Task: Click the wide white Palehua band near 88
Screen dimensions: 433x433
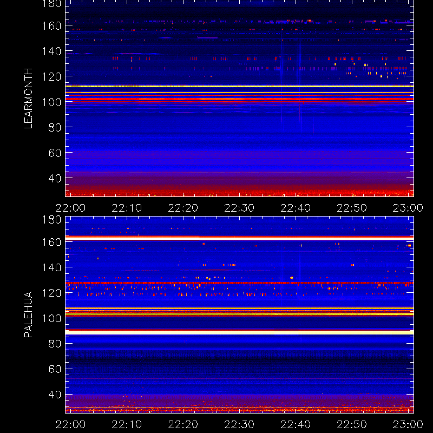Action: pyautogui.click(x=239, y=332)
